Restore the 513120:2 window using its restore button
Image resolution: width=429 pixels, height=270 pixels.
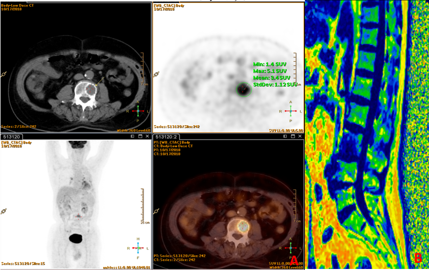tap(285, 137)
